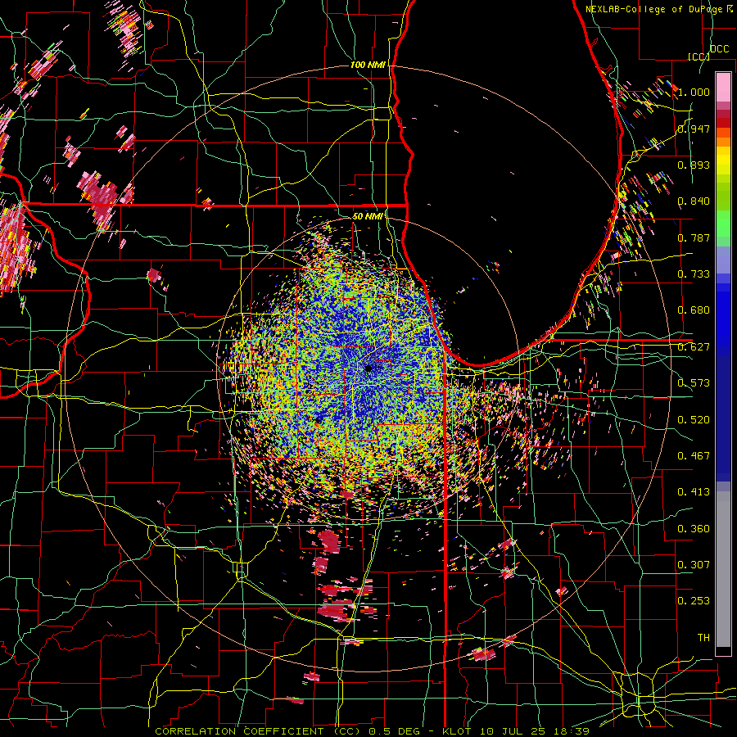Select the pink segment of the color bar
737x737 pixels.
(x=723, y=87)
